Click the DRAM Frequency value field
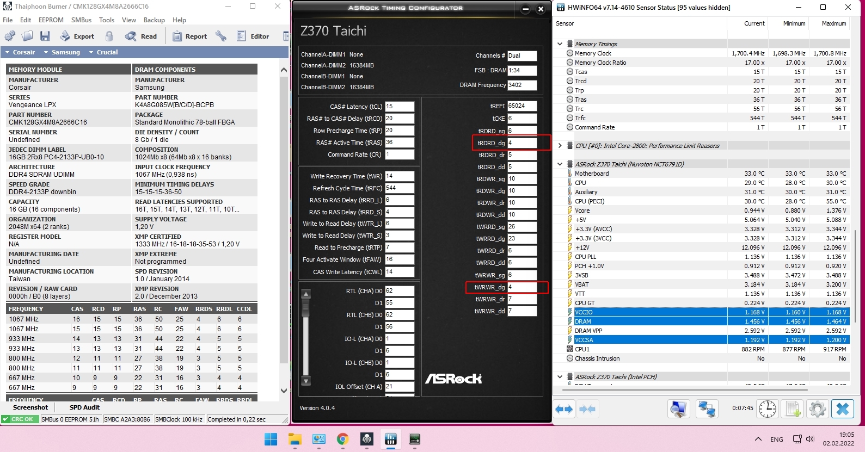The height and width of the screenshot is (452, 865). [522, 85]
